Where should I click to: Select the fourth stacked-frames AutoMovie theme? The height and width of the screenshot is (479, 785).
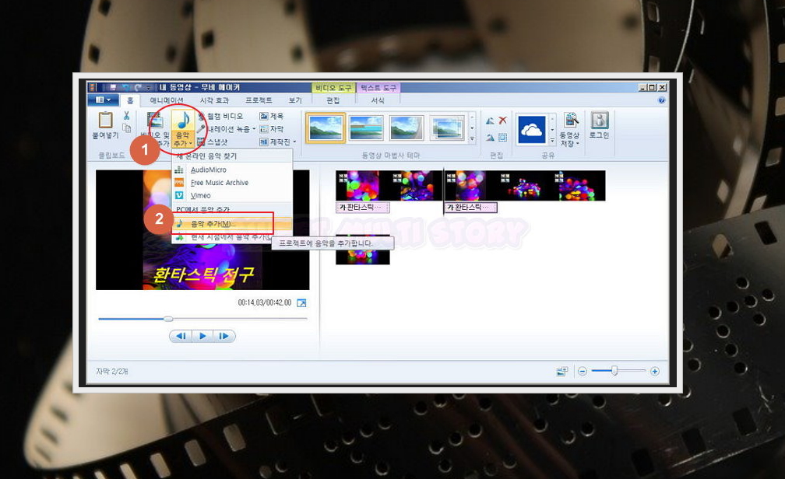pos(447,128)
